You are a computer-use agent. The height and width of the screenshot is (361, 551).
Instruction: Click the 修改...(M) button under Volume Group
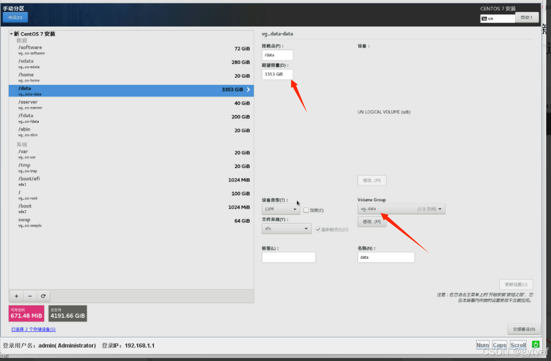coord(372,221)
